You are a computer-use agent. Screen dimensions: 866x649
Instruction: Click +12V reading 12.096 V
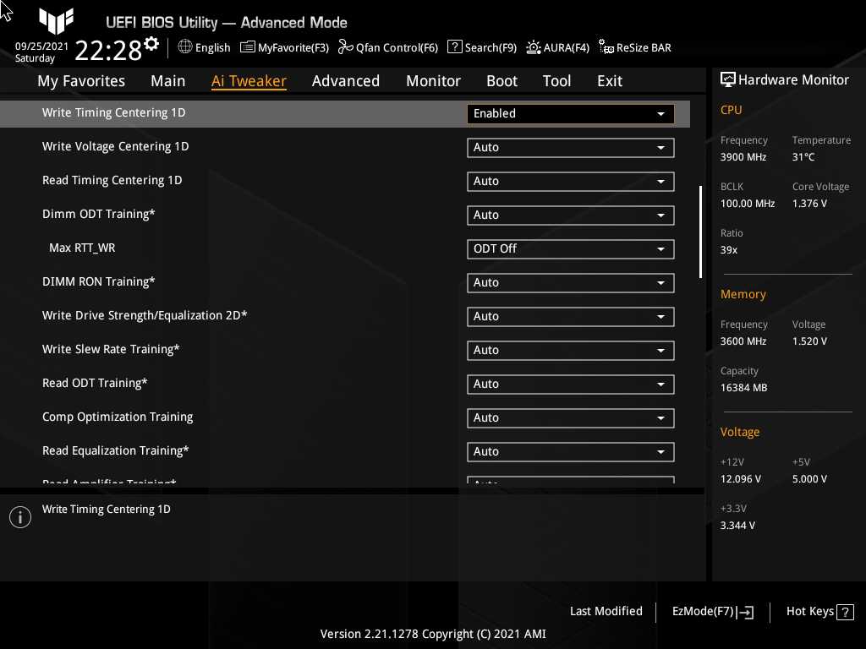(740, 479)
